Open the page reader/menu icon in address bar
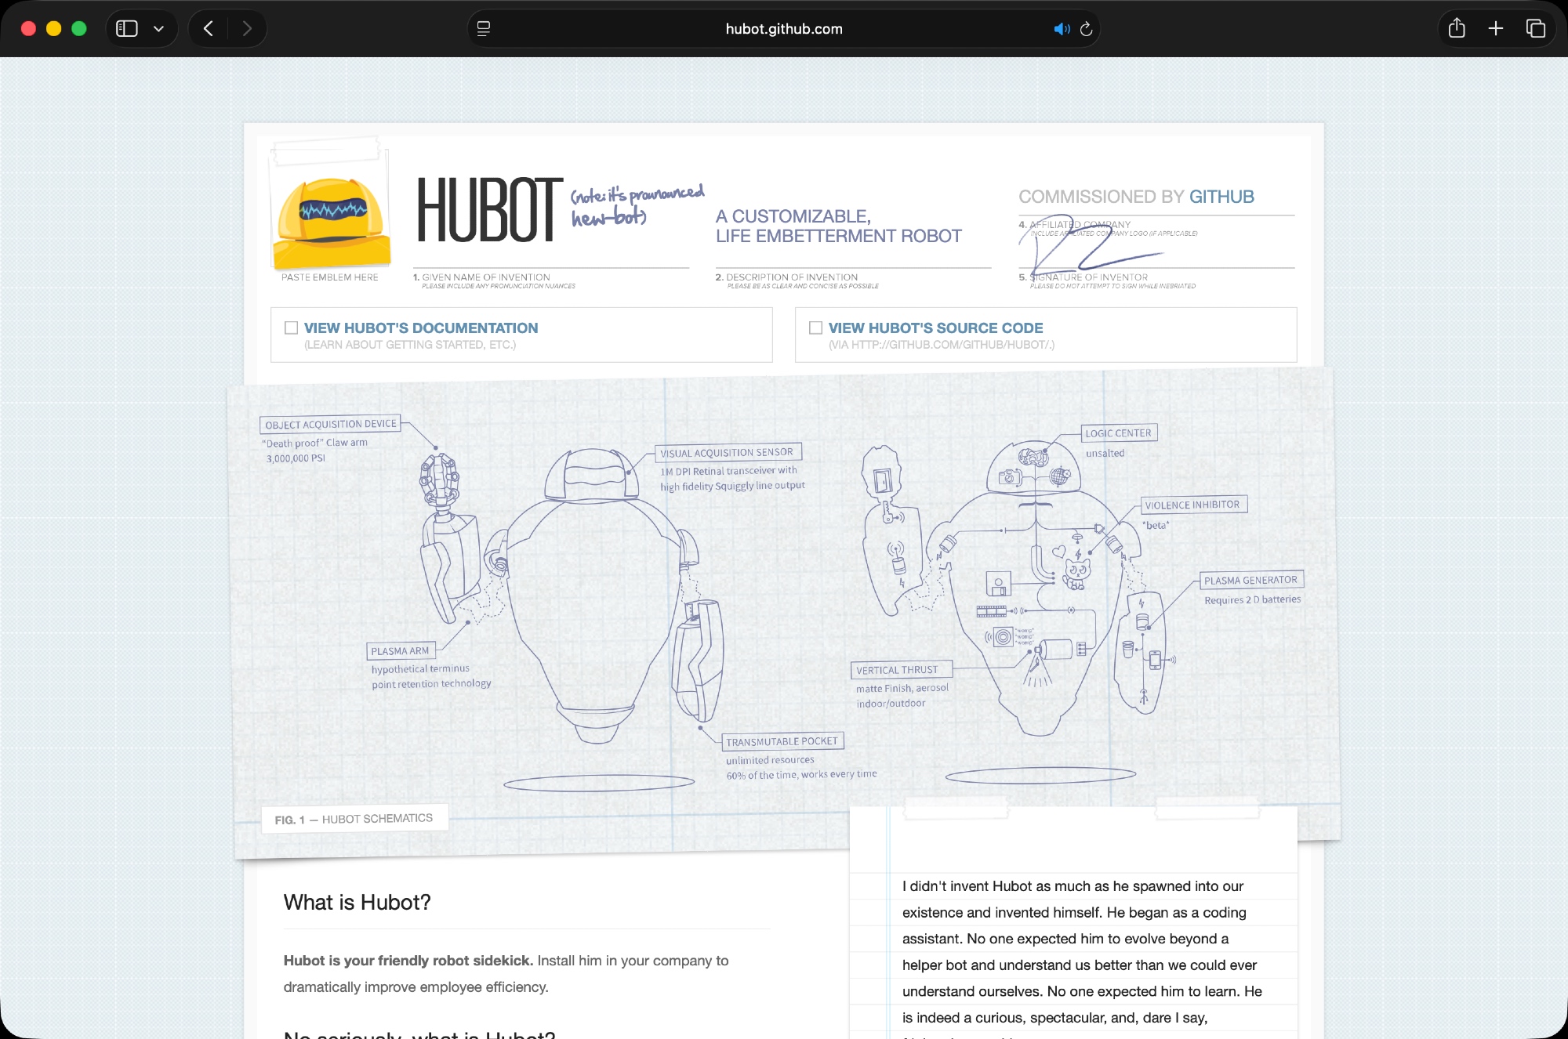Screen dimensions: 1568x1039 (x=484, y=29)
